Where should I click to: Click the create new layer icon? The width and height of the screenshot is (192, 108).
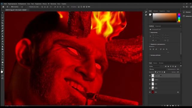point(175,106)
